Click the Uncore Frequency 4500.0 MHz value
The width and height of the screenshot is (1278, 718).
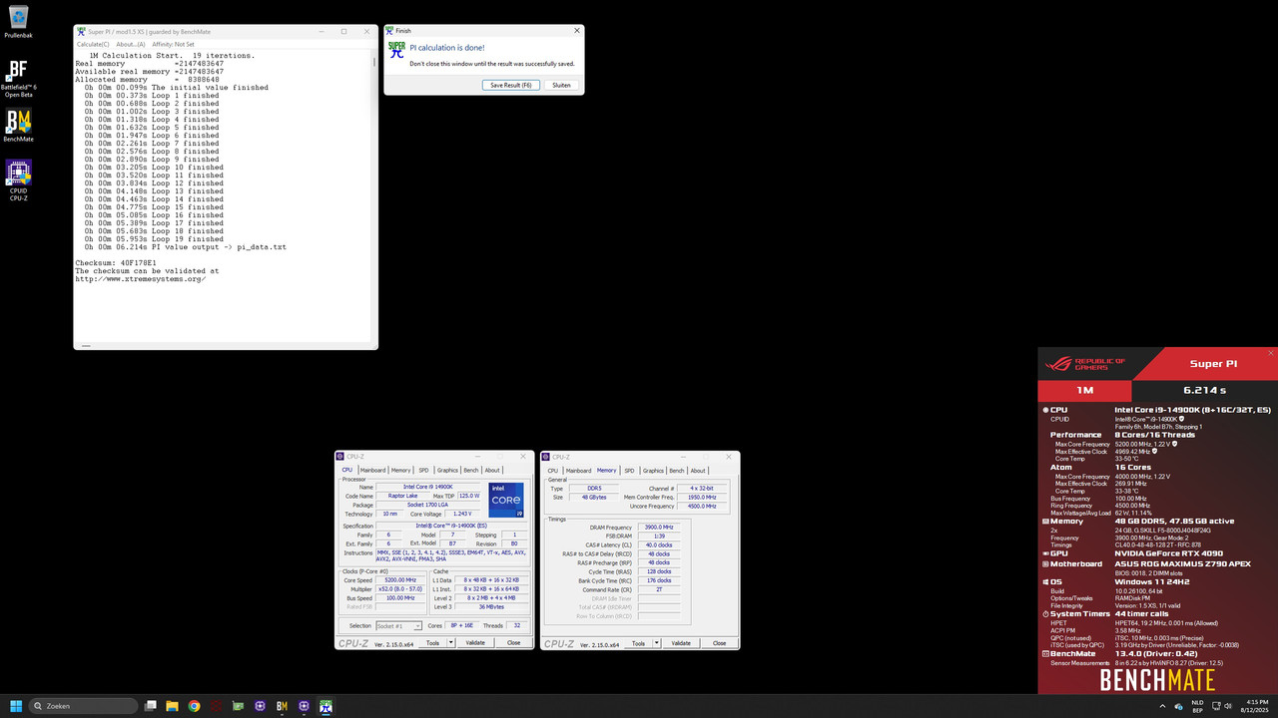click(x=700, y=506)
